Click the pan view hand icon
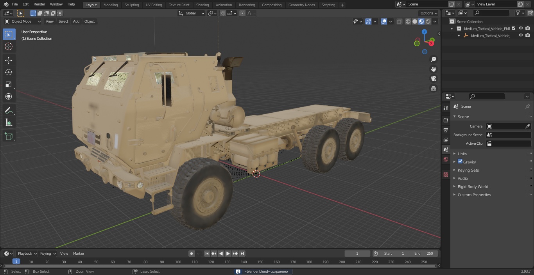The height and width of the screenshot is (275, 534). point(434,69)
